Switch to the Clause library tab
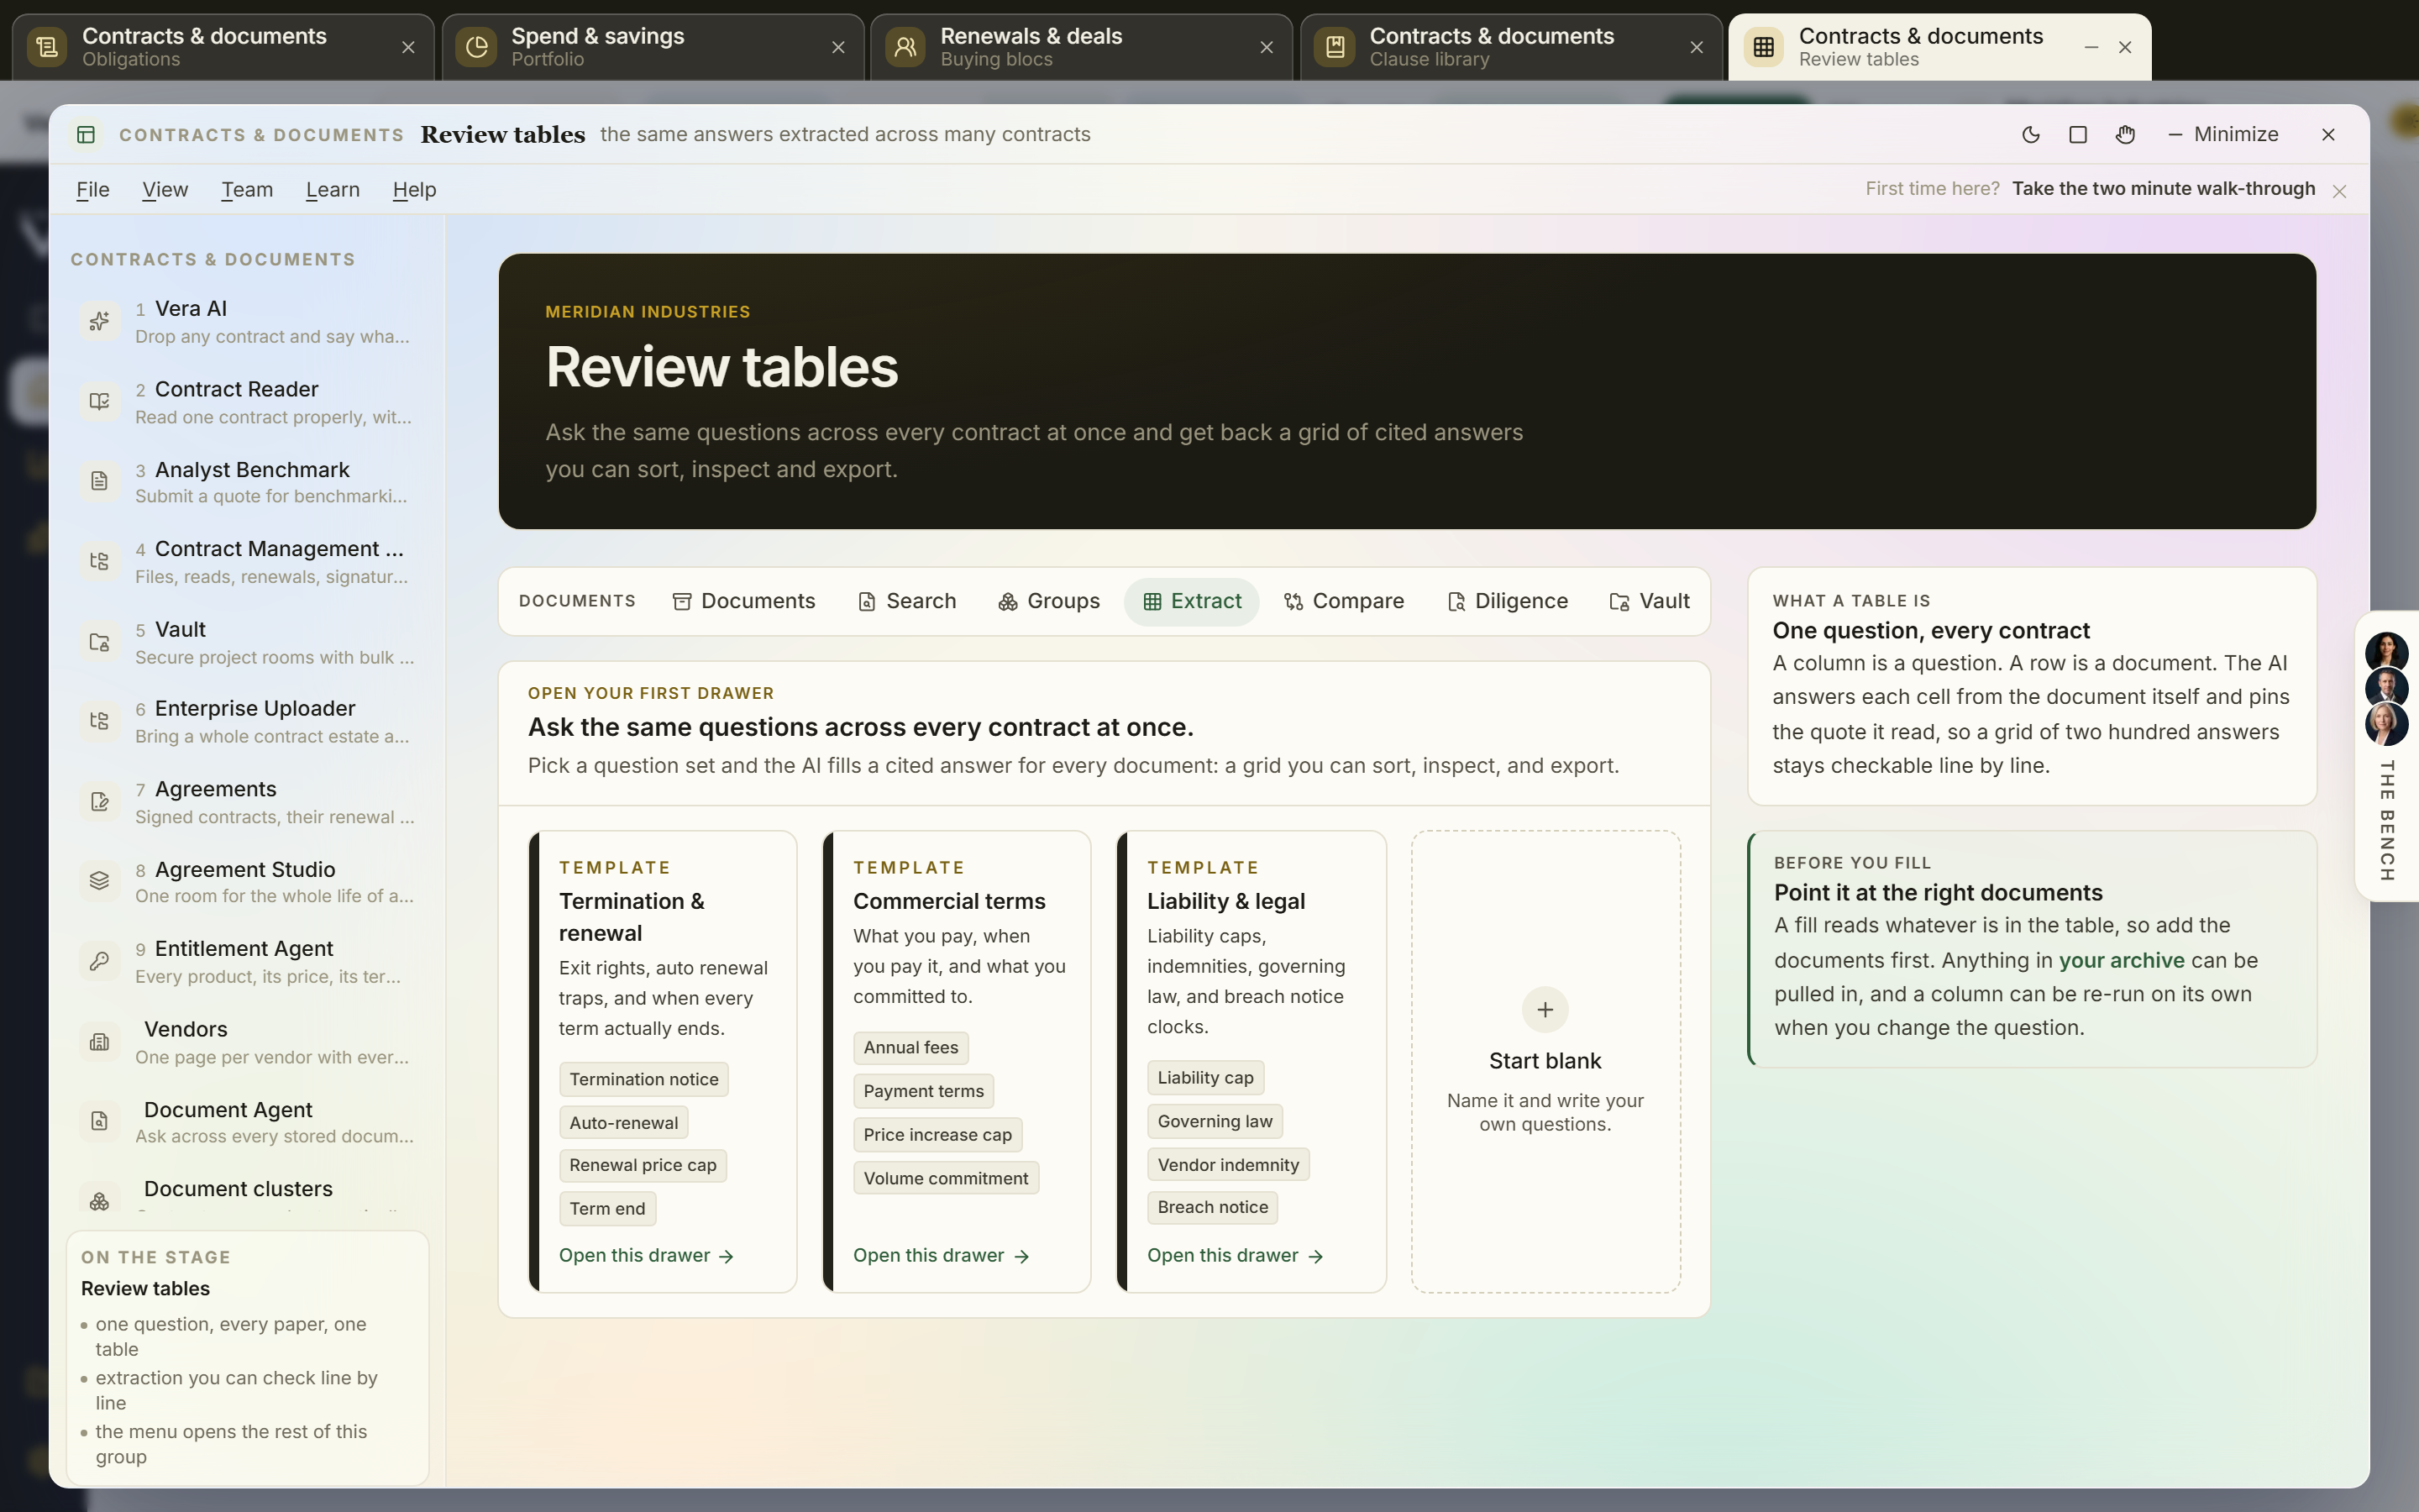 tap(1511, 47)
